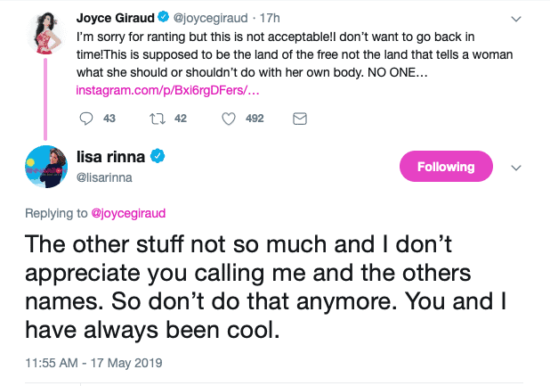Click Joyce Giraud's verified badge

tap(164, 16)
